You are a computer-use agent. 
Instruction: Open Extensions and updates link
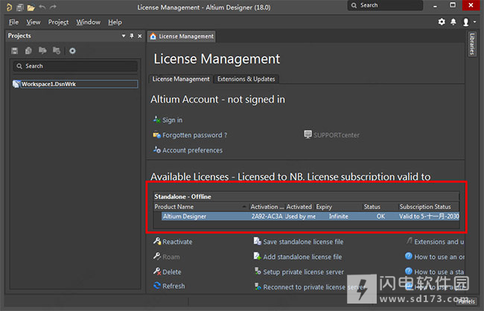(439, 242)
